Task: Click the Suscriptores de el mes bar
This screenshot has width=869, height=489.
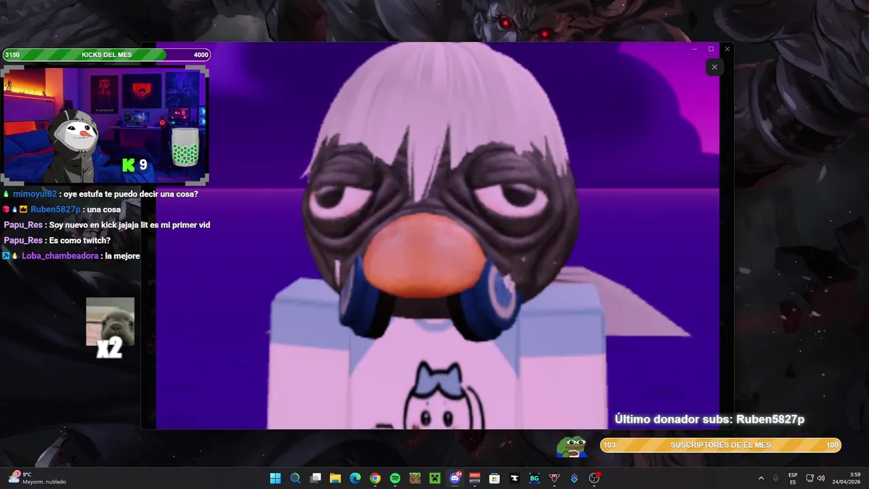Action: [x=720, y=445]
